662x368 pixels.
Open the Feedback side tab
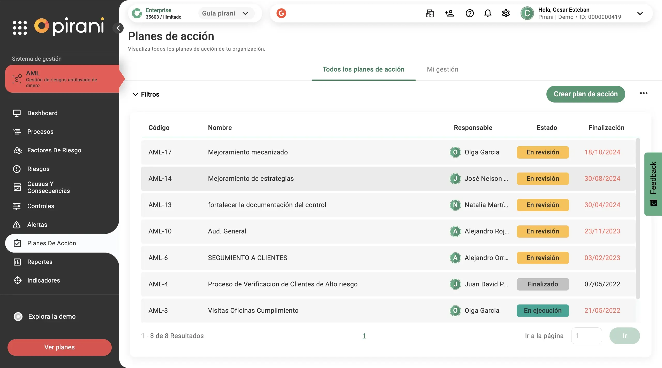[653, 184]
